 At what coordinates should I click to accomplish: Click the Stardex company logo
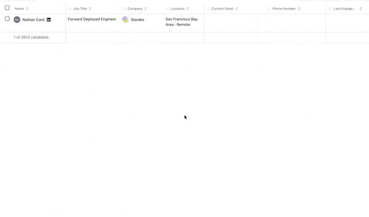pyautogui.click(x=125, y=19)
